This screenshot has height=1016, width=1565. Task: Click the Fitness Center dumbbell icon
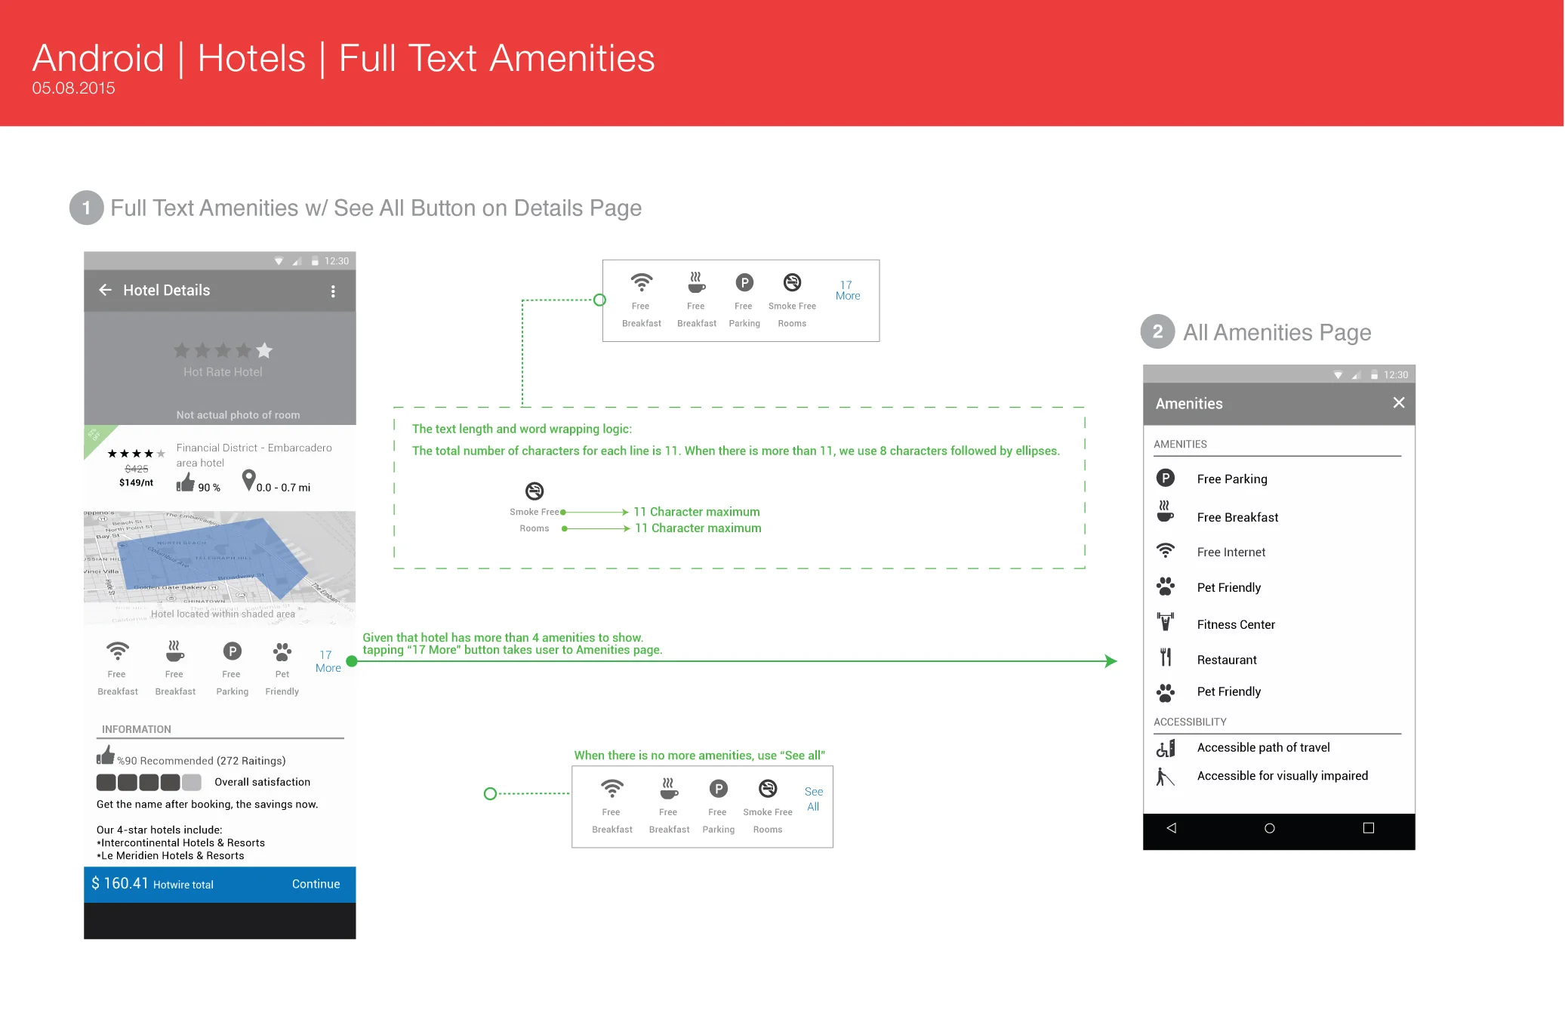1166,622
